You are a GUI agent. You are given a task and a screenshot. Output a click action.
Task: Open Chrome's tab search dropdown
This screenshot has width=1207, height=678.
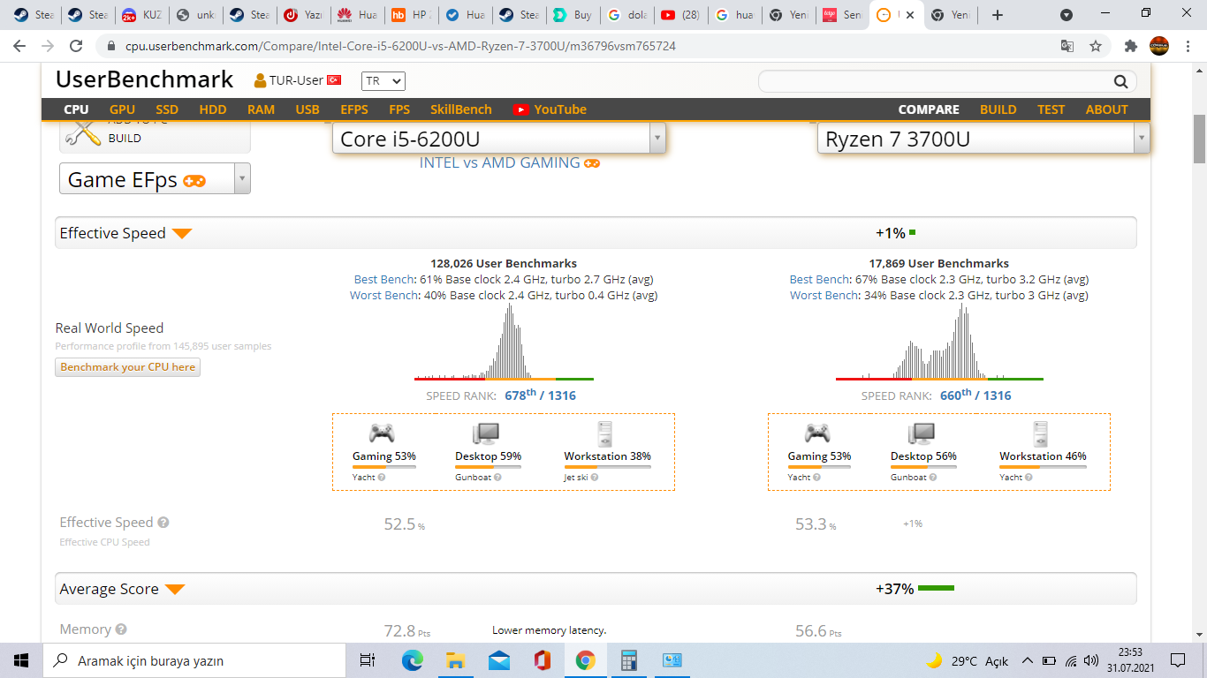point(1067,15)
